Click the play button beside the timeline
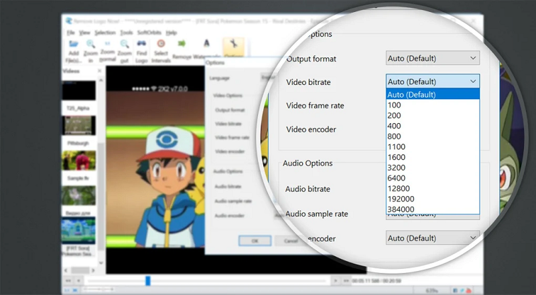Image resolution: width=536 pixels, height=295 pixels. (336, 281)
